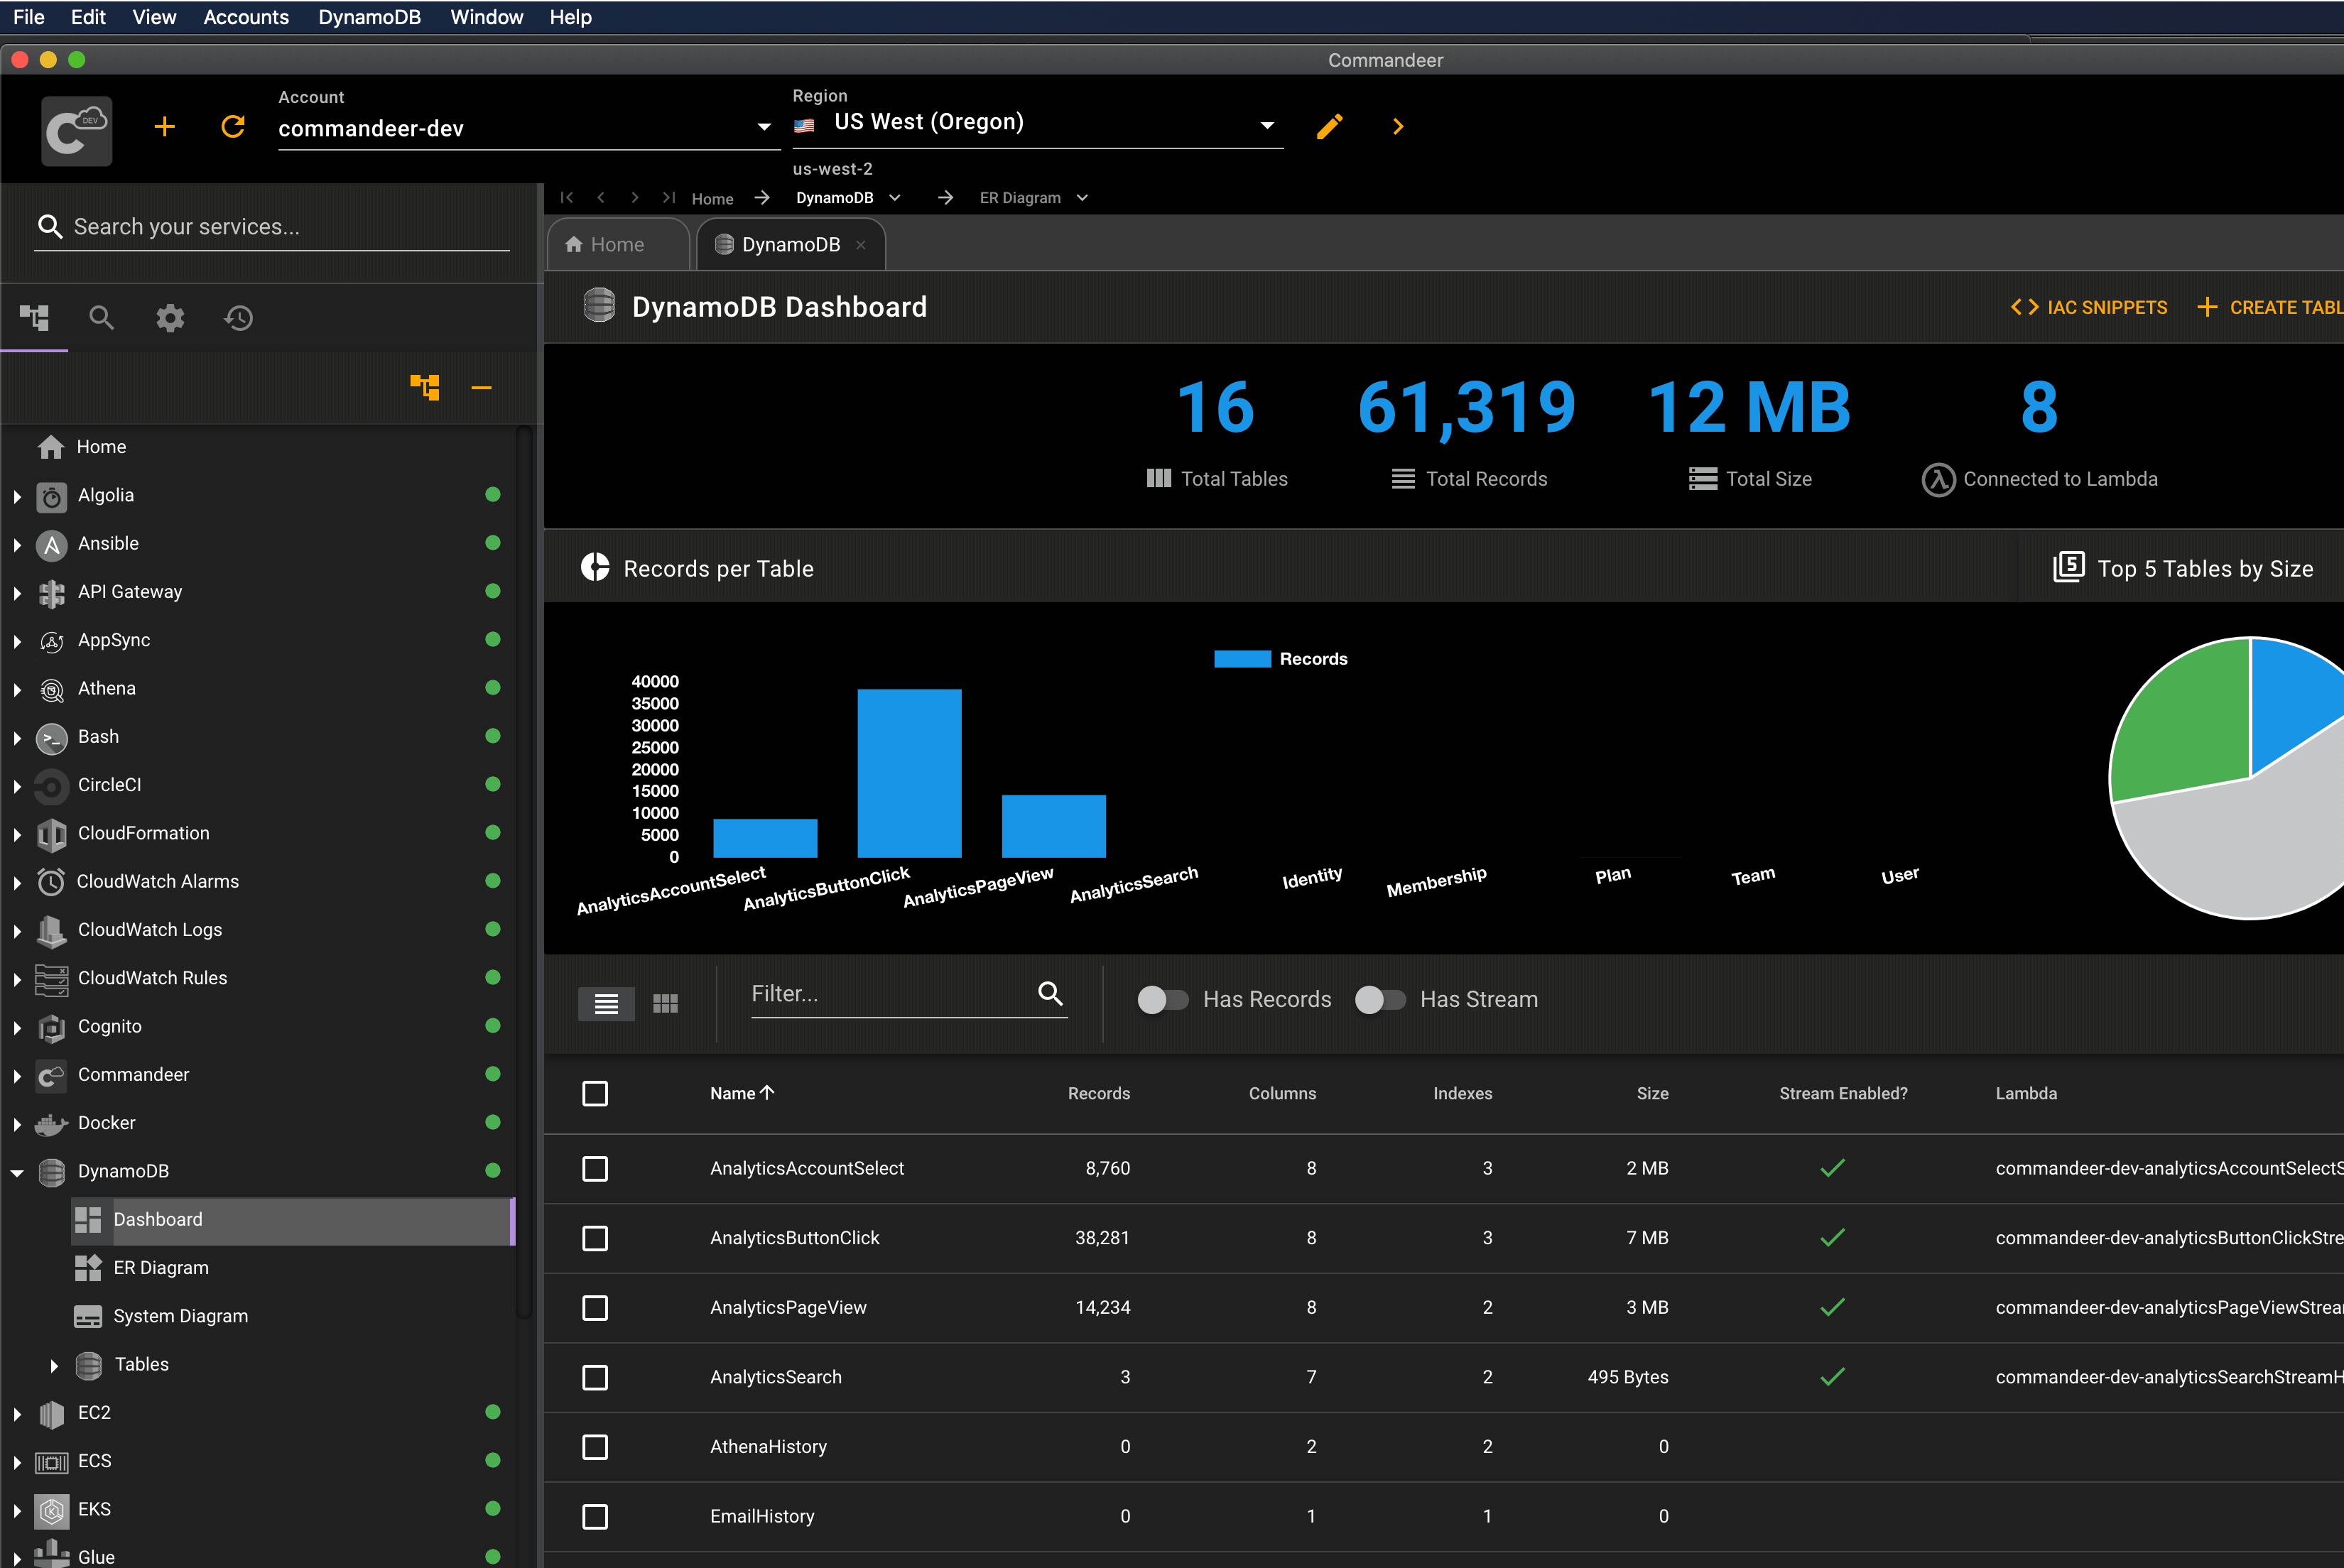Click the refresh account icon
Viewport: 2344px width, 1568px height.
(x=233, y=127)
